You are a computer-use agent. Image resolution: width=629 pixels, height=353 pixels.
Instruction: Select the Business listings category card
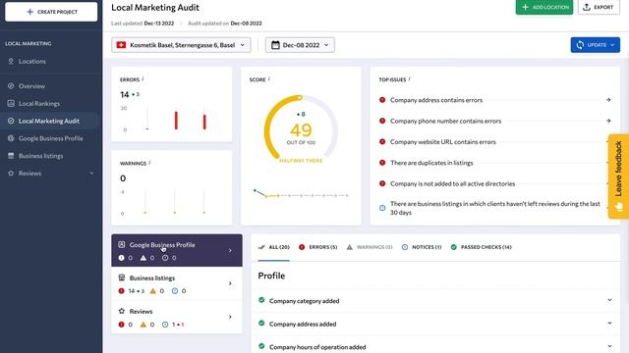(177, 283)
